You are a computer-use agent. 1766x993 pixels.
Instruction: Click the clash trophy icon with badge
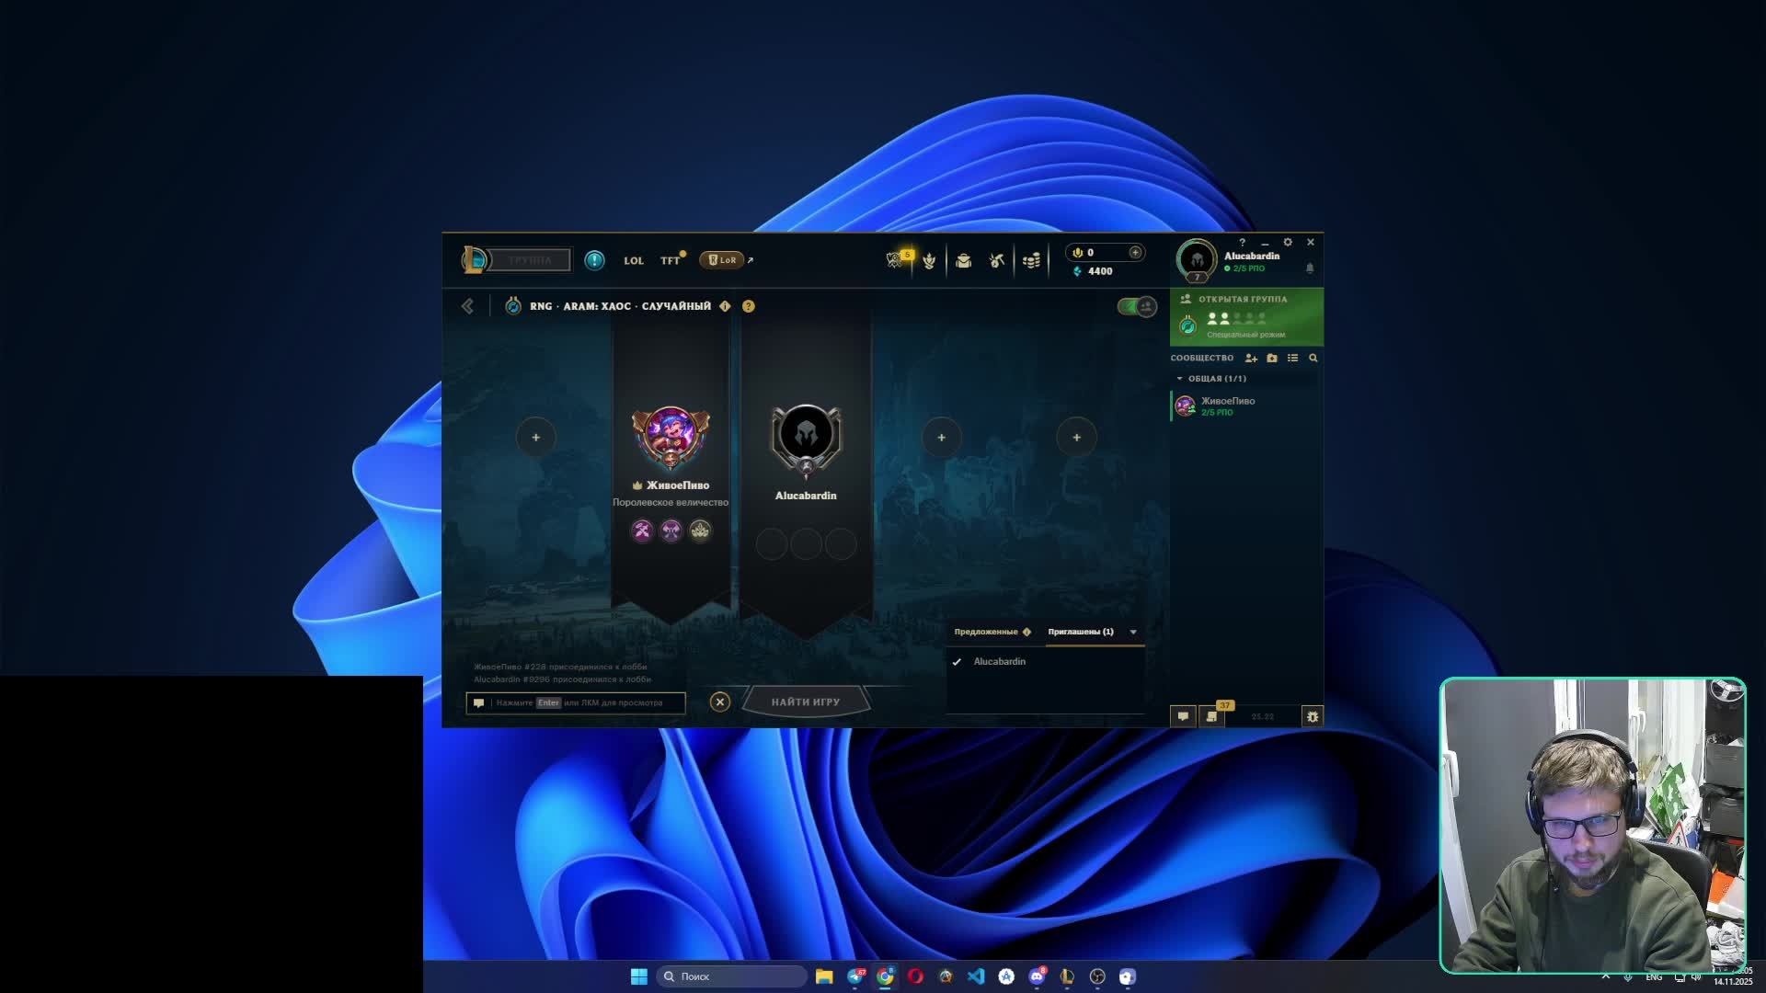896,260
